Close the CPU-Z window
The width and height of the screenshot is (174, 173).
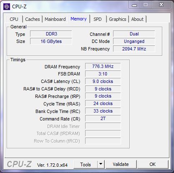(161, 5)
